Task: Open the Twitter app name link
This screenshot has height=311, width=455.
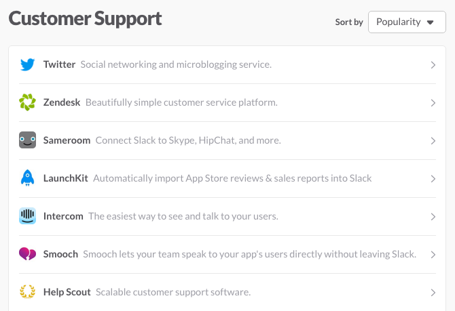Action: point(59,64)
